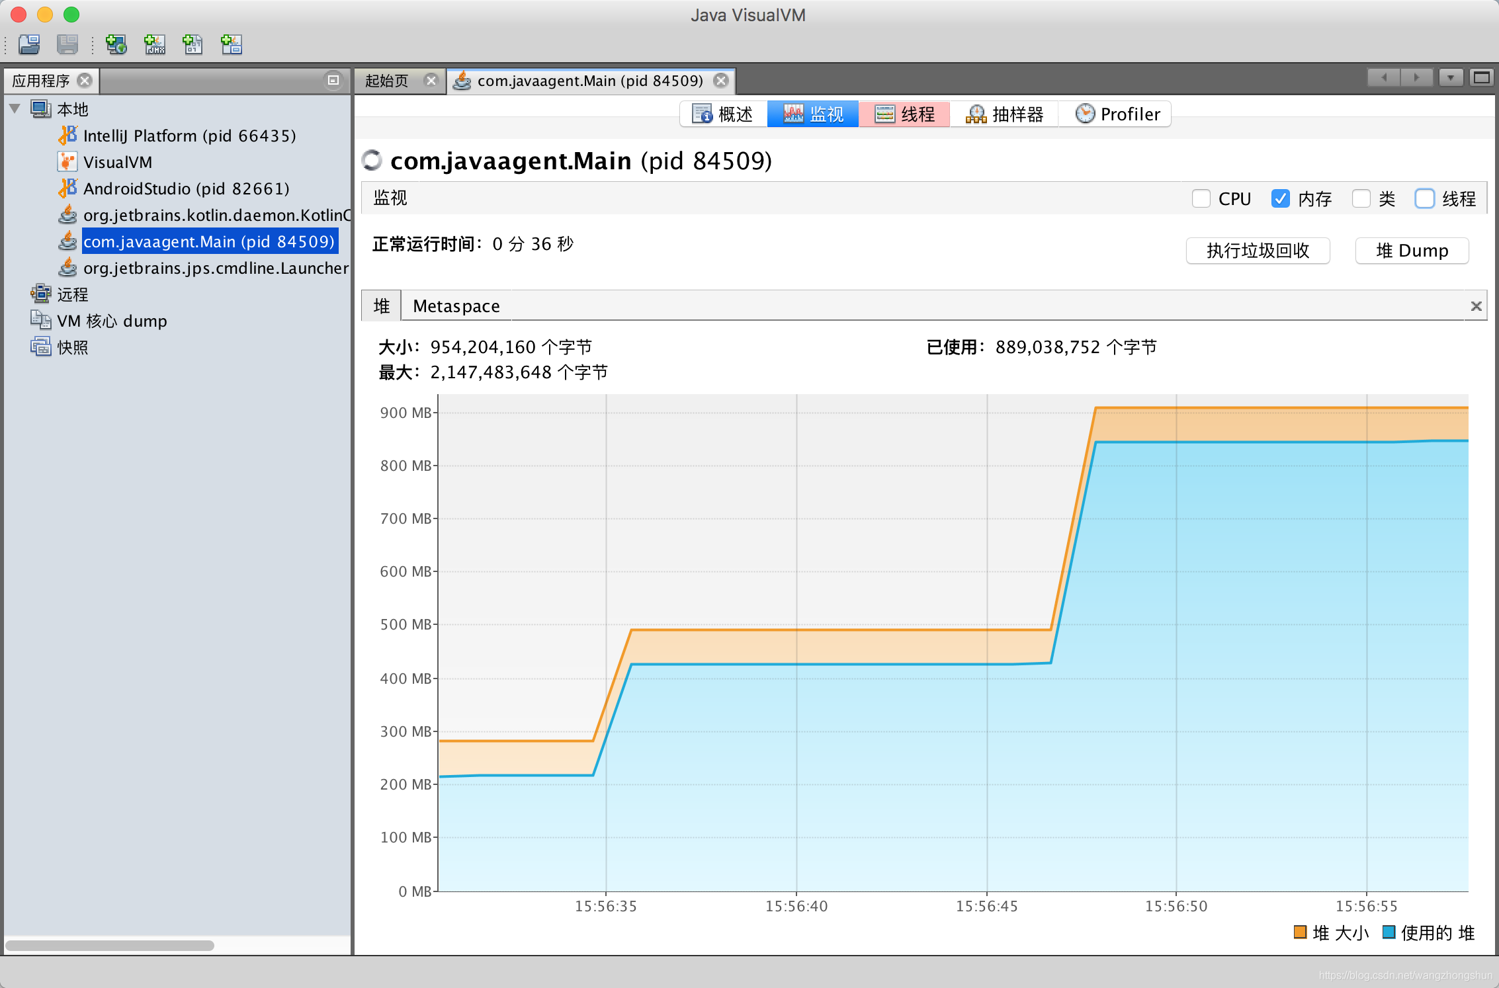Open the tab list dropdown arrow
1499x988 pixels.
(x=1450, y=78)
